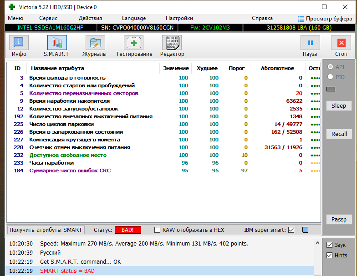Click the Speed: Maximum 270 MB/s log line
The image size is (357, 276).
(x=159, y=244)
